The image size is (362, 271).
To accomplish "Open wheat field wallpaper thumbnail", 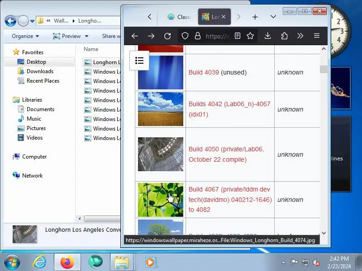I will 161,109.
